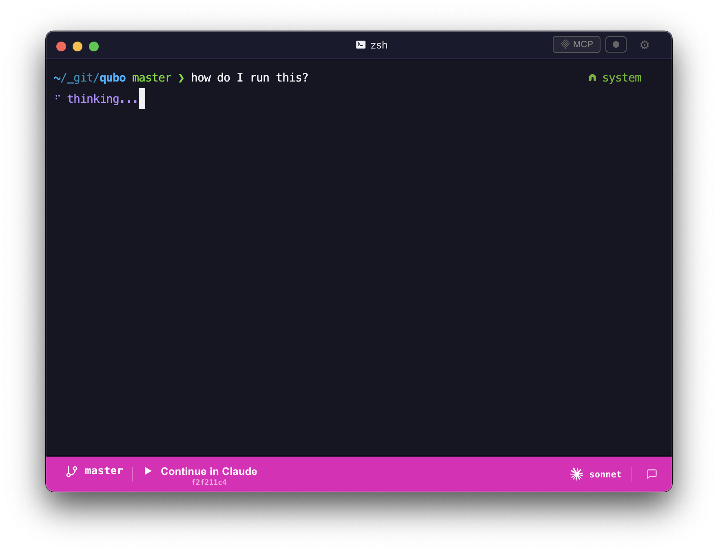Click the qubo directory path in prompt
The height and width of the screenshot is (552, 718).
[113, 77]
